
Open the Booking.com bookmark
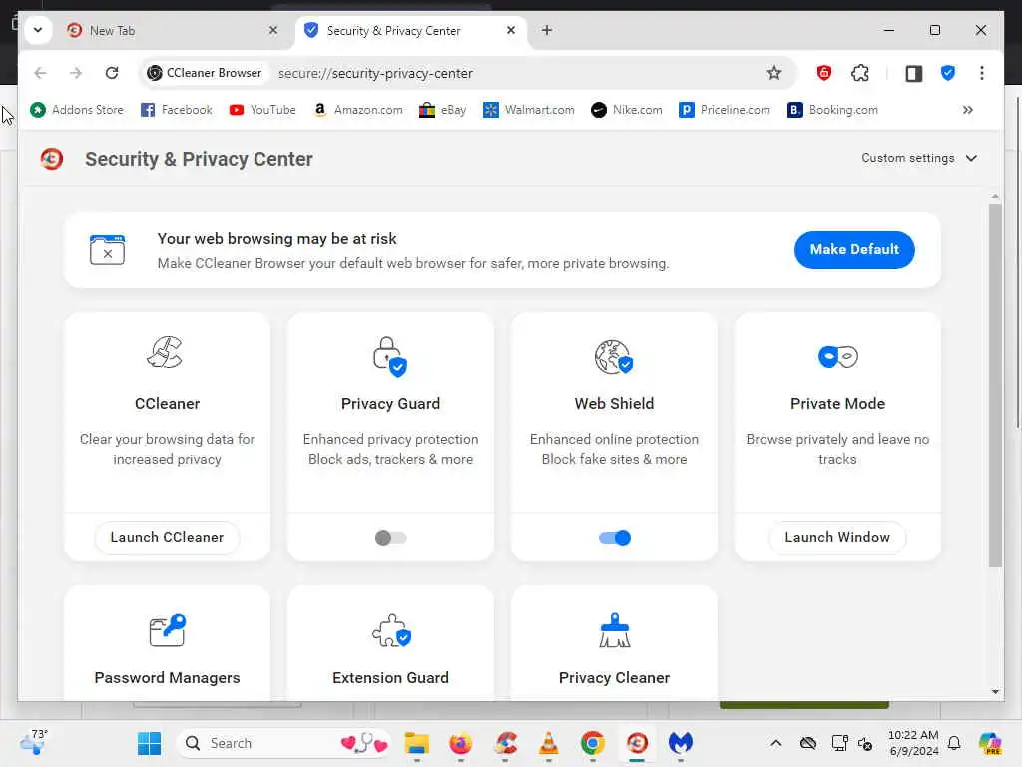point(832,110)
